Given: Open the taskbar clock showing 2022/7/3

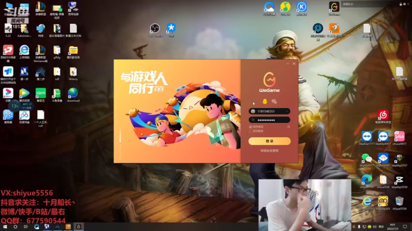Looking at the screenshot, I should pyautogui.click(x=392, y=227).
